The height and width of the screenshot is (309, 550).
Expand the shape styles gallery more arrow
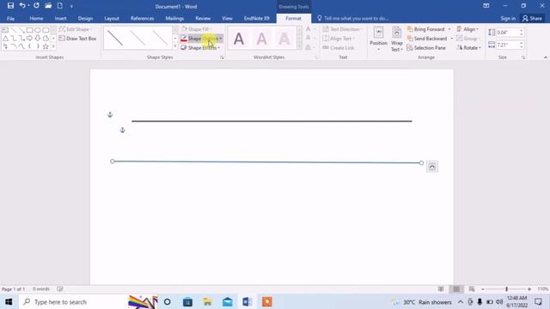(175, 46)
